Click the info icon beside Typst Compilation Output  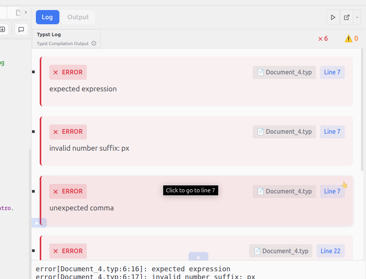pos(94,44)
